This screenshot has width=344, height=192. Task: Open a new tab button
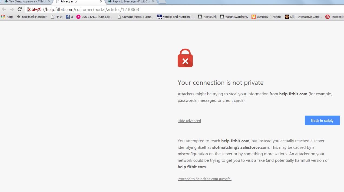[162, 2]
